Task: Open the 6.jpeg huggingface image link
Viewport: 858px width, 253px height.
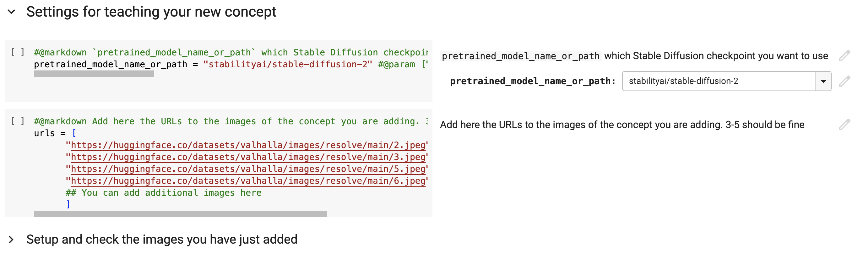Action: (248, 181)
